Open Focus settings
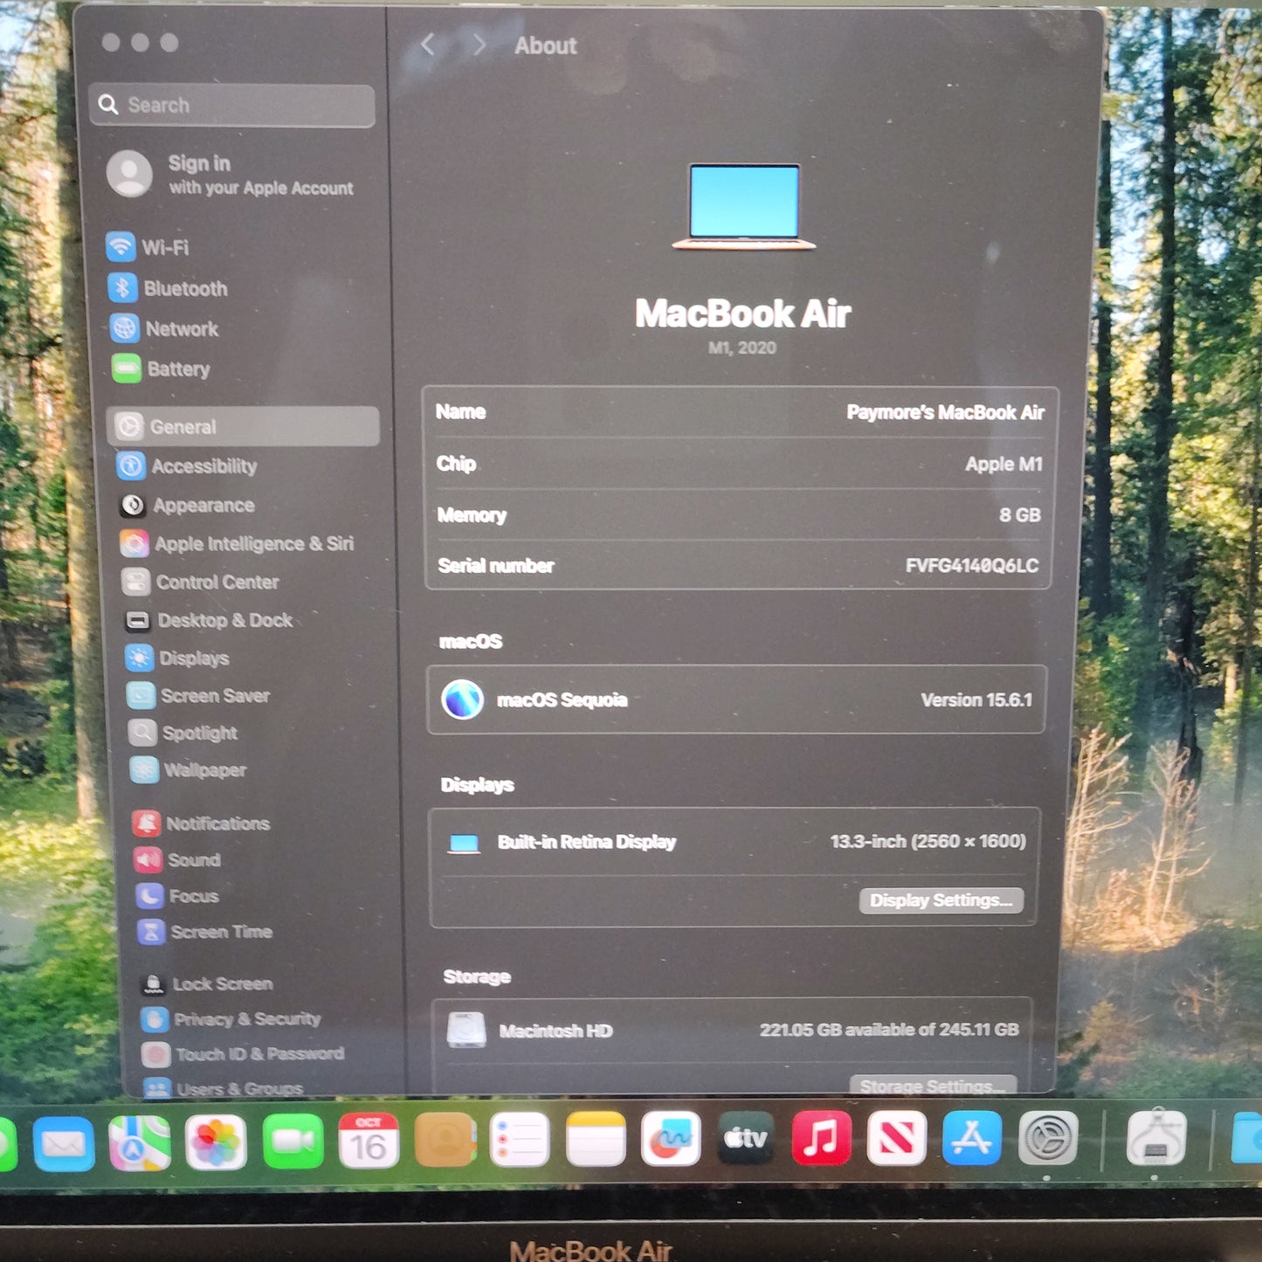 tap(190, 896)
